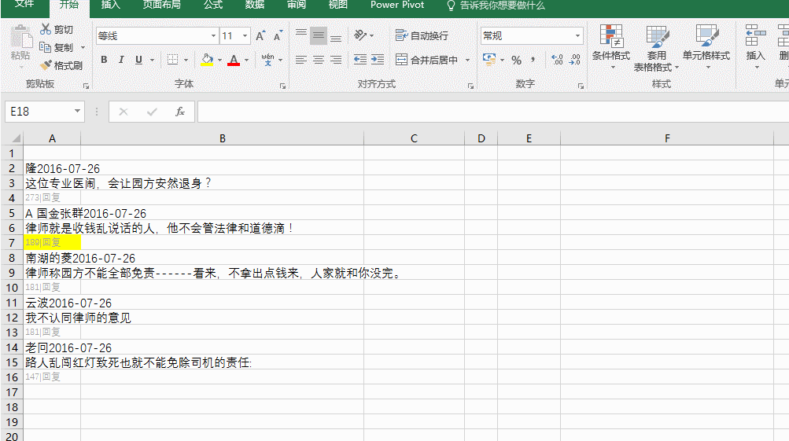This screenshot has width=789, height=441.
Task: Open merge and center dropdown arrow
Action: click(467, 61)
